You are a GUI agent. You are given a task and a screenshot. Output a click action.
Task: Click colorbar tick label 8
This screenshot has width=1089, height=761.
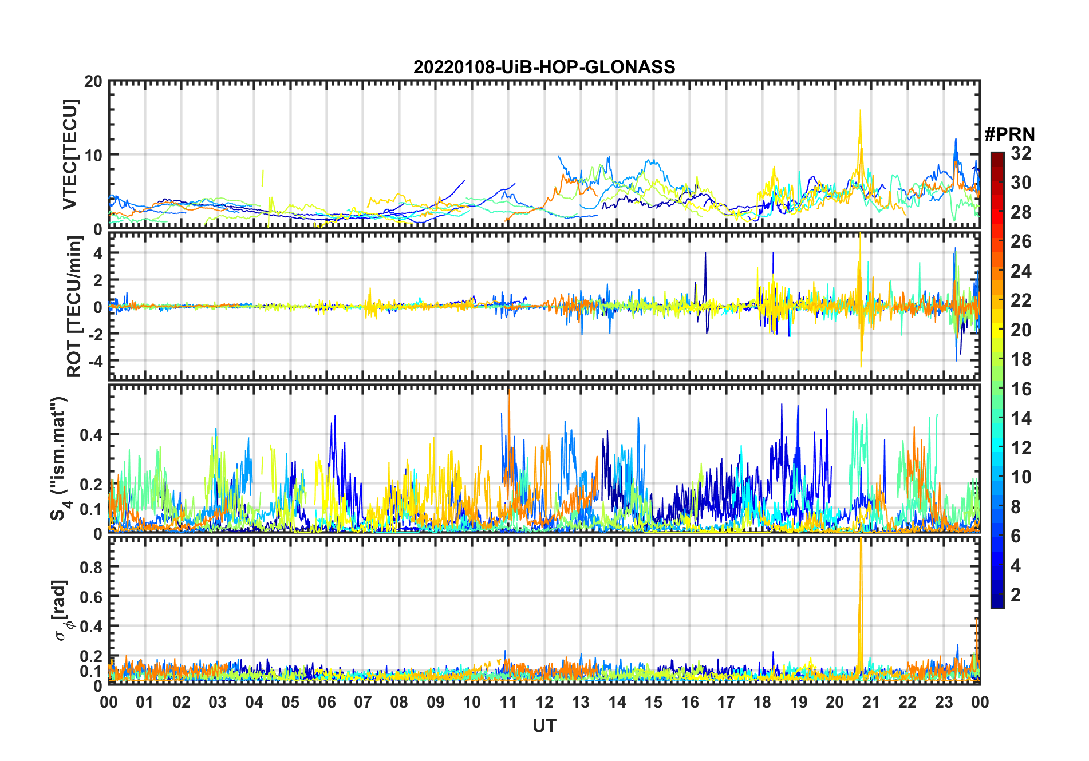1016,506
